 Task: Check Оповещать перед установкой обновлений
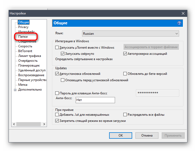click(x=62, y=80)
